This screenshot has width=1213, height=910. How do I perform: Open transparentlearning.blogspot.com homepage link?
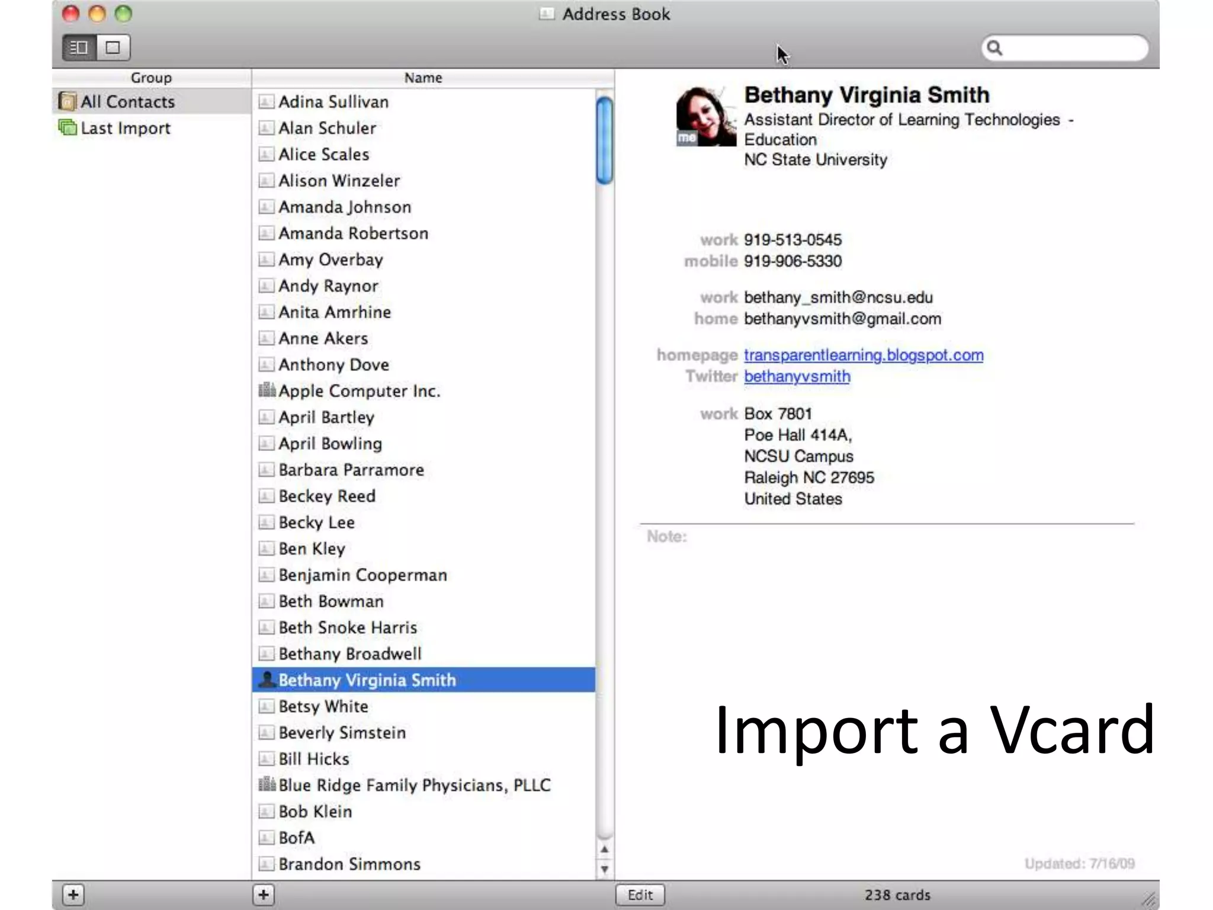point(864,355)
